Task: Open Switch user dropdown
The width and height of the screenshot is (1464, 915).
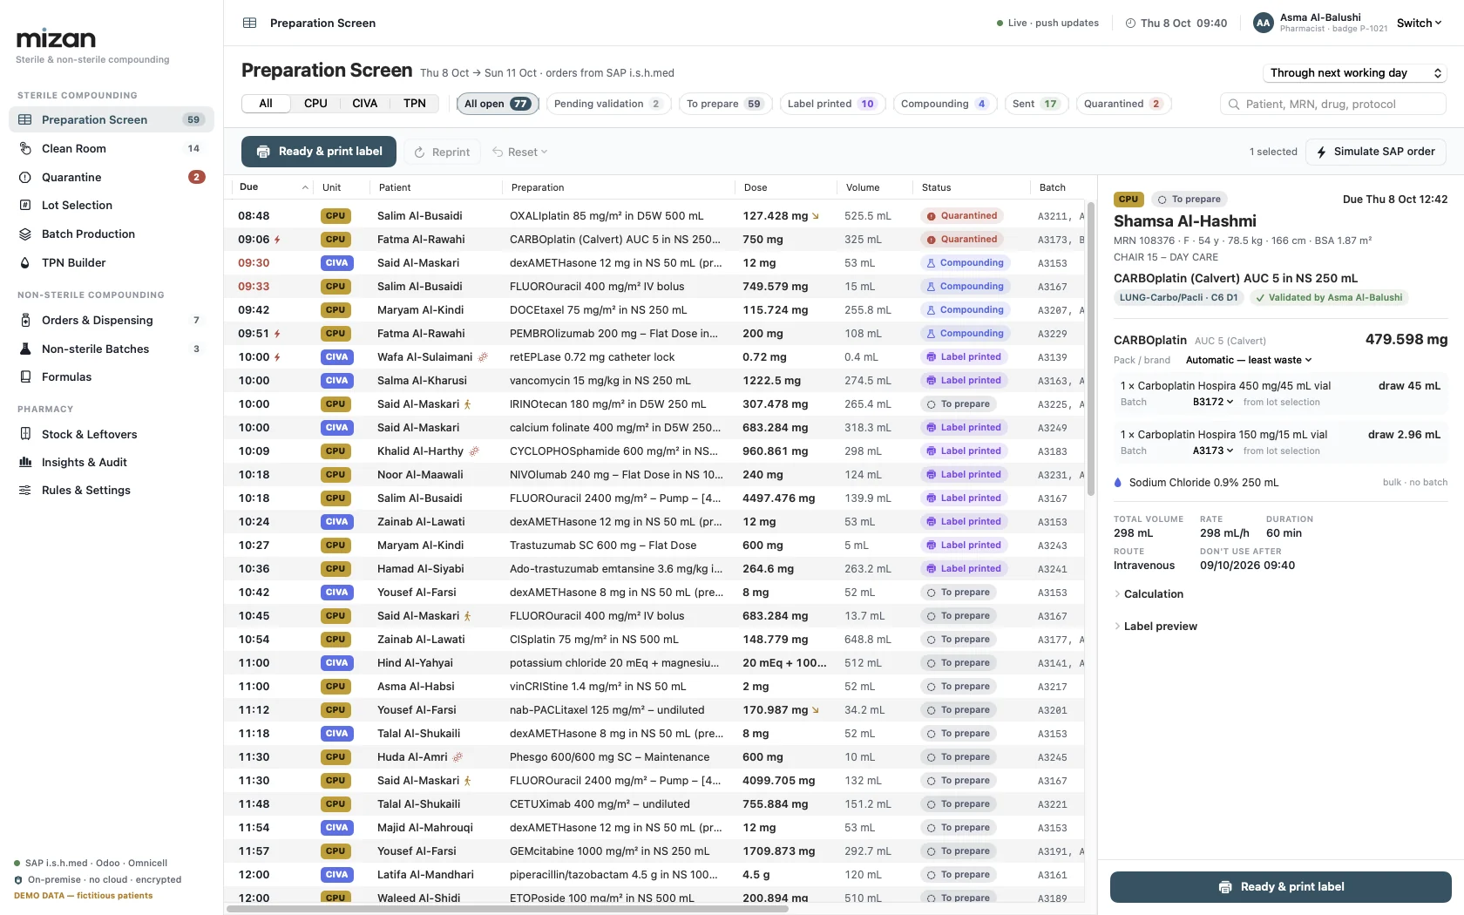Action: 1419,23
